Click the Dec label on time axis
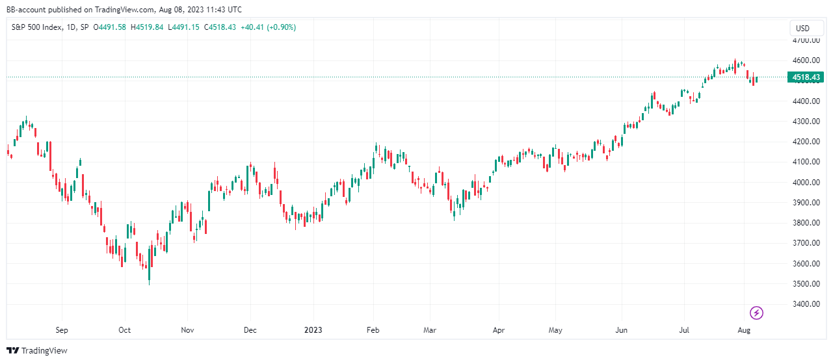This screenshot has width=833, height=362. [x=250, y=330]
